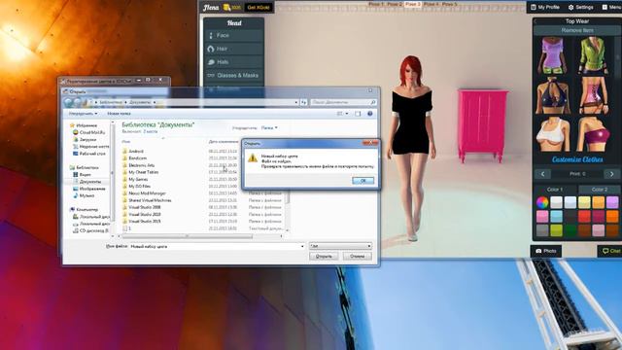Select the My Games folder
Image resolution: width=622 pixels, height=350 pixels.
(138, 179)
